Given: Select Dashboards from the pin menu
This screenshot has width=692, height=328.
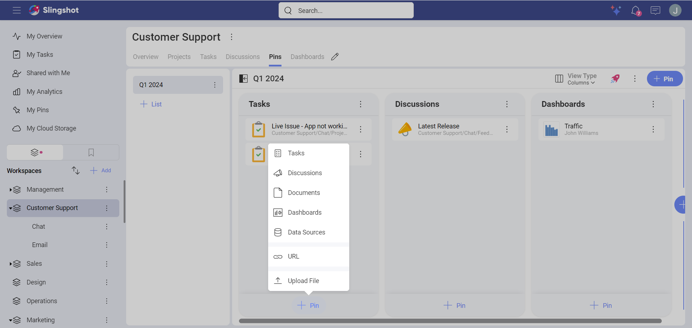Looking at the screenshot, I should pos(305,213).
